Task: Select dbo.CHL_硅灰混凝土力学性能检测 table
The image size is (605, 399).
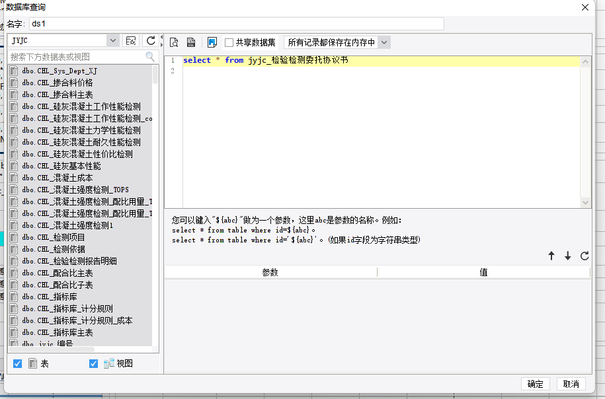Action: (x=80, y=130)
